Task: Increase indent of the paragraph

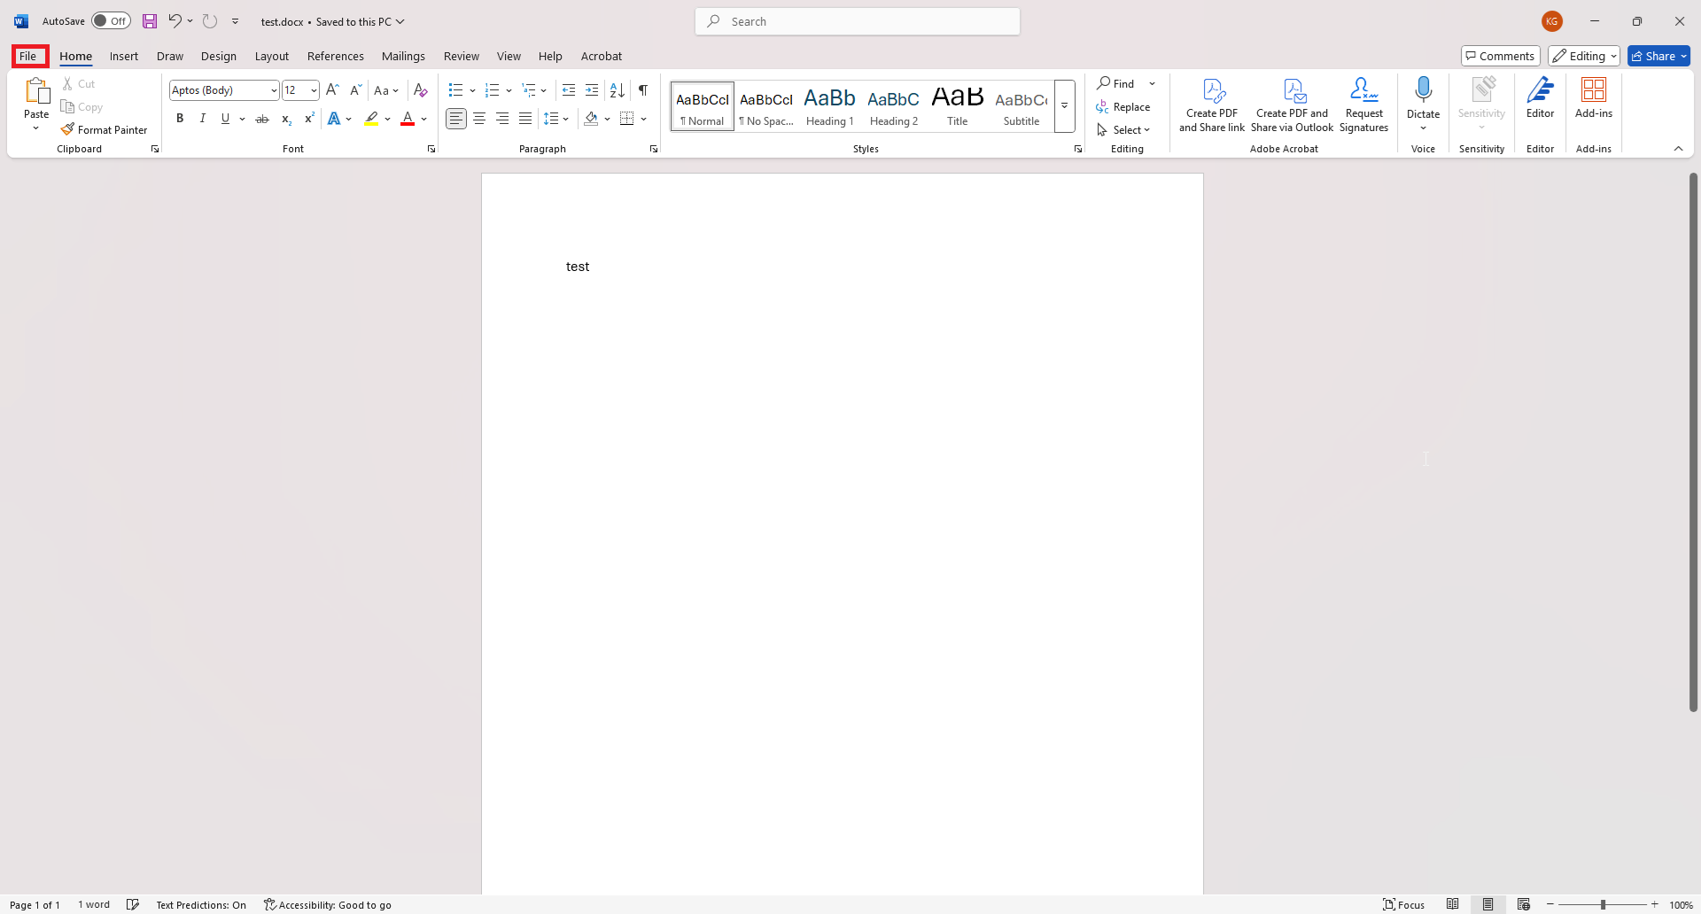Action: click(x=592, y=90)
